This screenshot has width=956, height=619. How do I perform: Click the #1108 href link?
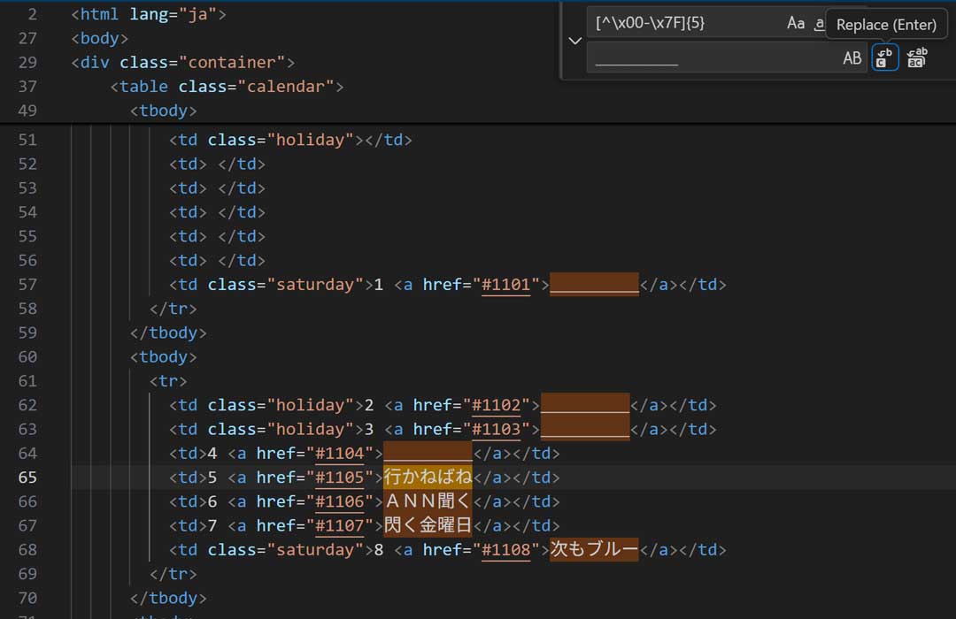505,550
